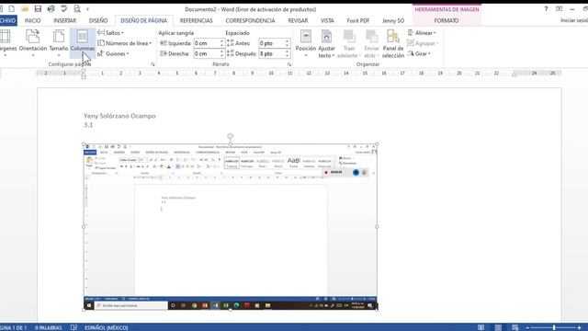Open print preview from quick access toolbar
The height and width of the screenshot is (331, 588).
(x=77, y=8)
